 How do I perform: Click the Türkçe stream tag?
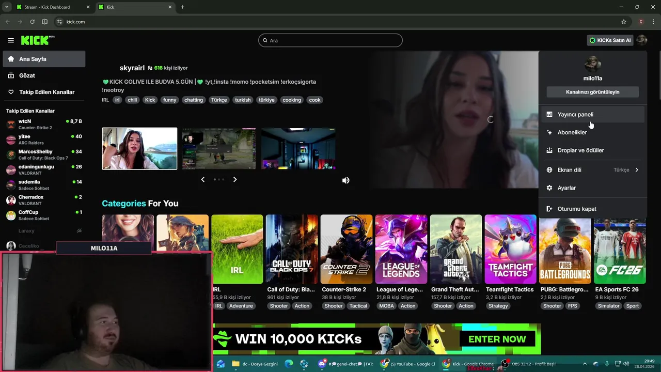tap(219, 100)
